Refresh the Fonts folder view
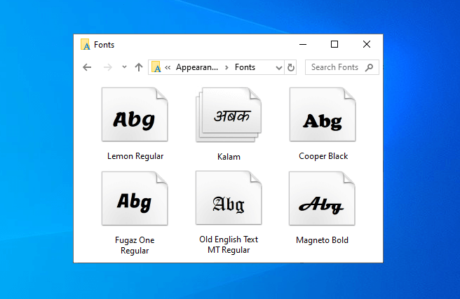 (x=291, y=67)
